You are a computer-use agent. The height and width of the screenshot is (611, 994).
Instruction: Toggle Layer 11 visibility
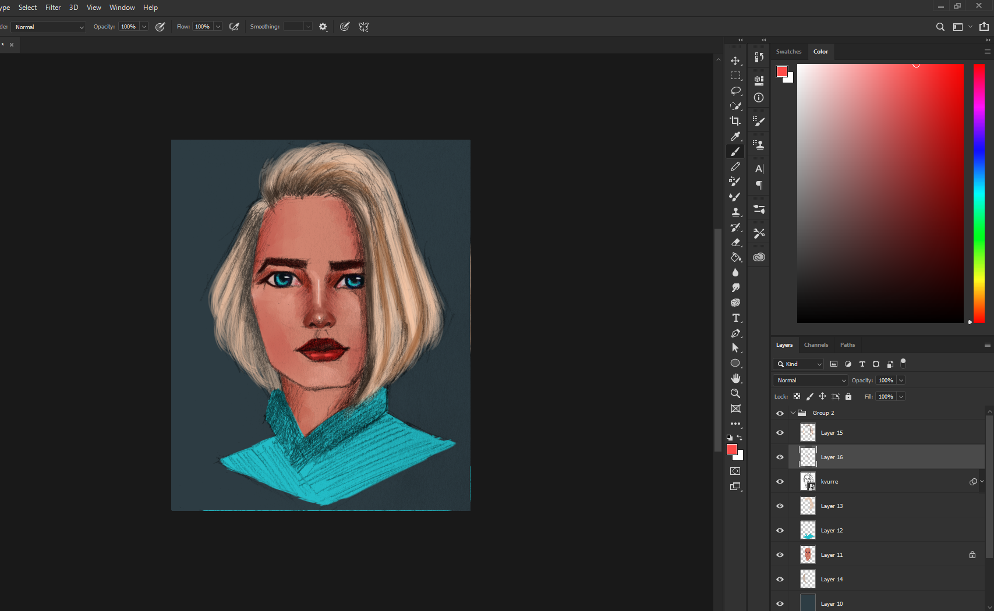pyautogui.click(x=780, y=555)
